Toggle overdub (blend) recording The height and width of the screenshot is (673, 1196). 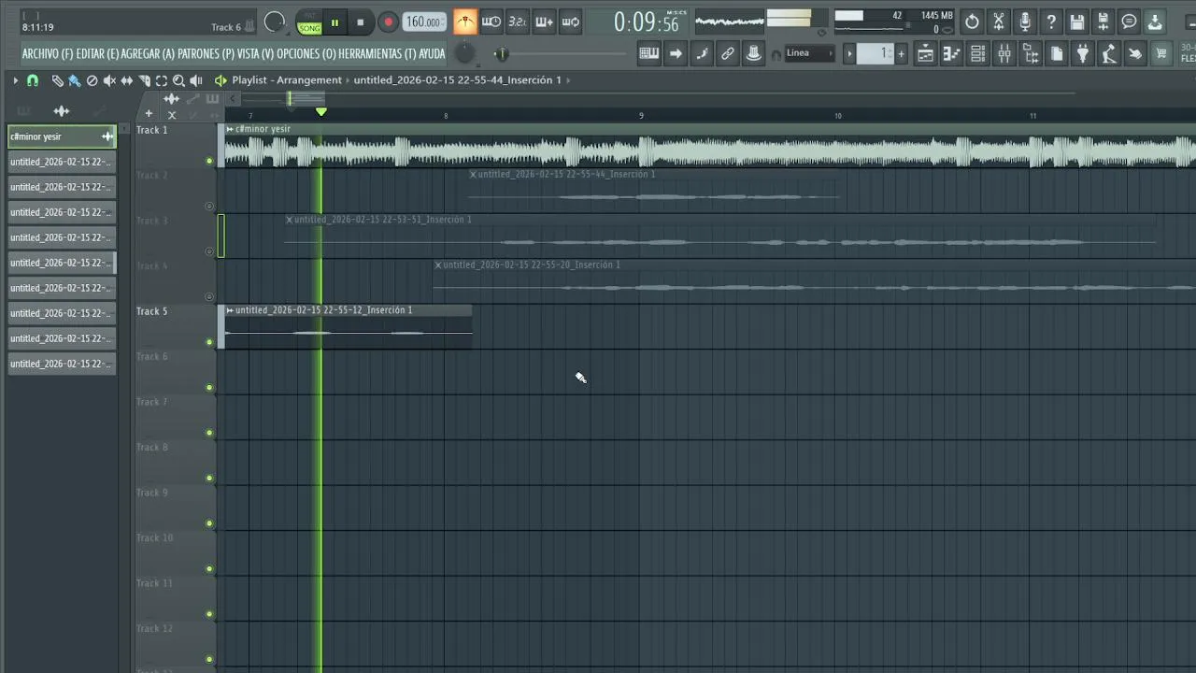click(544, 21)
